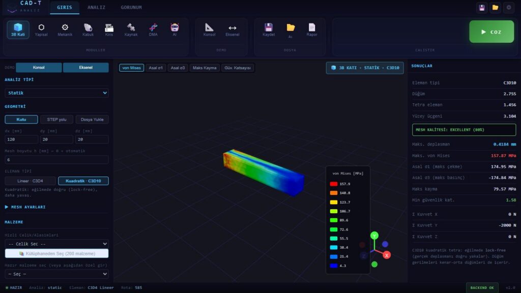Open the Celik Sec dropdown
This screenshot has height=293, width=521.
click(56, 244)
